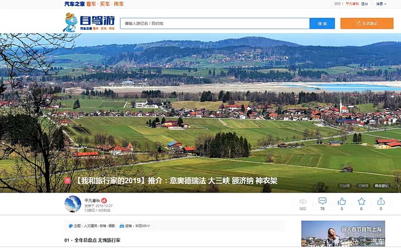This screenshot has width=401, height=248.
Task: Click the 自驾游 mascot logo
Action: (70, 22)
